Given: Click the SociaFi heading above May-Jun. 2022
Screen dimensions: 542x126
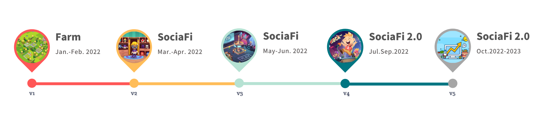Looking at the screenshot, I should click(281, 36).
